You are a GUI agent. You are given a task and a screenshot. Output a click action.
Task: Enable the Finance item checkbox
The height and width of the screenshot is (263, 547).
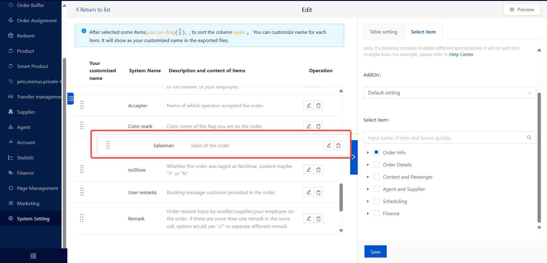point(376,213)
